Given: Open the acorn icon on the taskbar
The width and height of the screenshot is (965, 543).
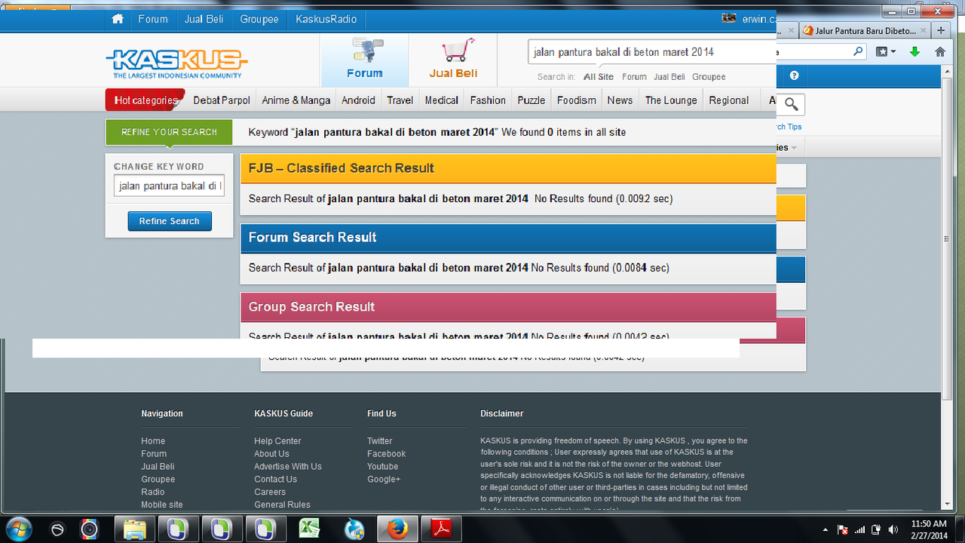Looking at the screenshot, I should coord(57,529).
